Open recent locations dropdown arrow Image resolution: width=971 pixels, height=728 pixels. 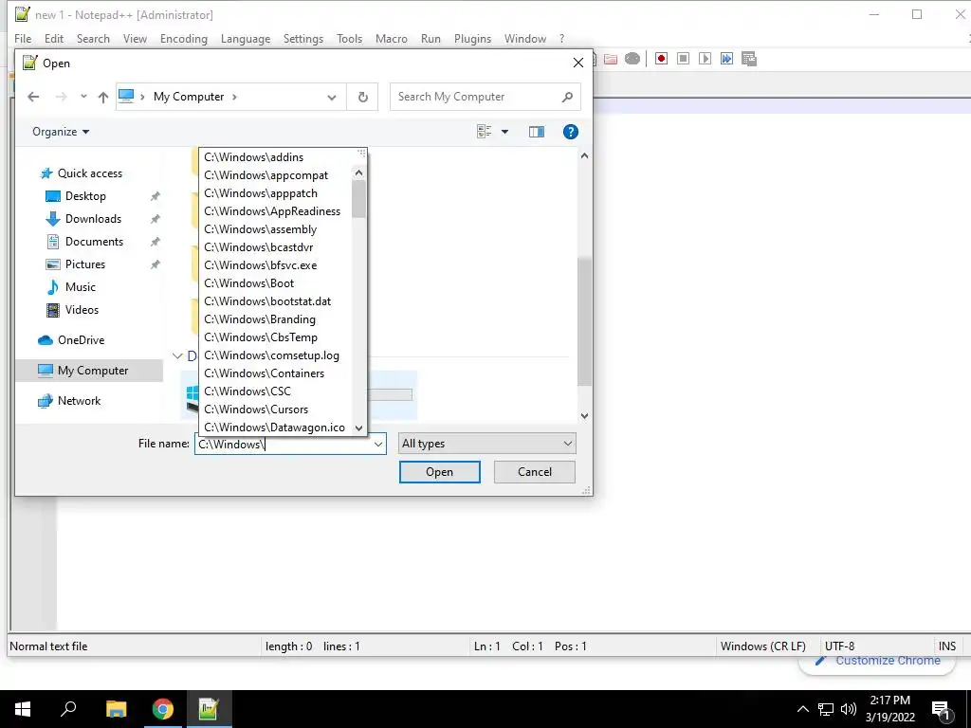[x=83, y=97]
